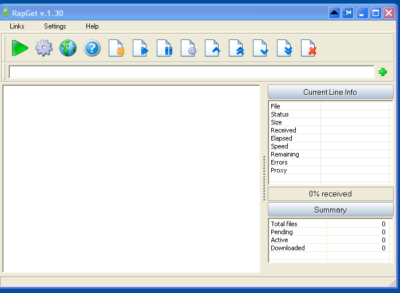Select the Total files summary row
The width and height of the screenshot is (400, 293).
330,224
